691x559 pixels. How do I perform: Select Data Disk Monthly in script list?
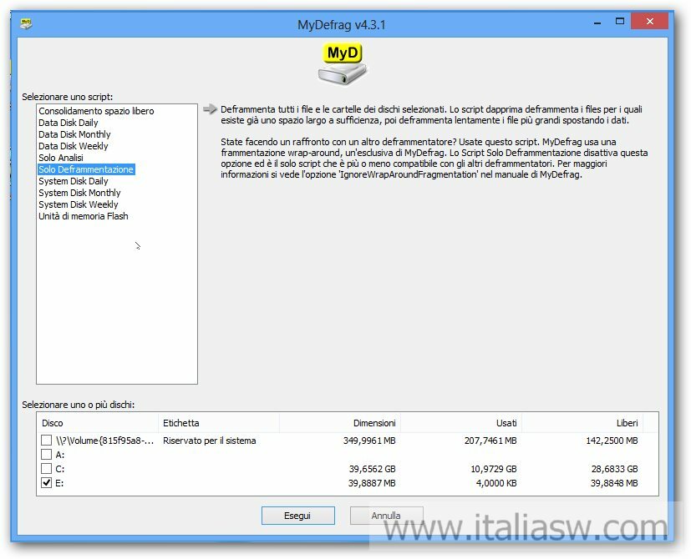(74, 134)
